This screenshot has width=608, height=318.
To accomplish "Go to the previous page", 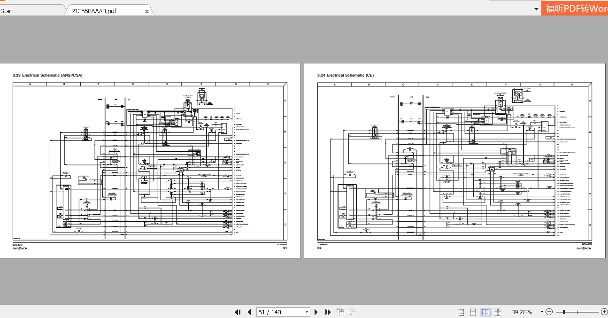I will [249, 312].
